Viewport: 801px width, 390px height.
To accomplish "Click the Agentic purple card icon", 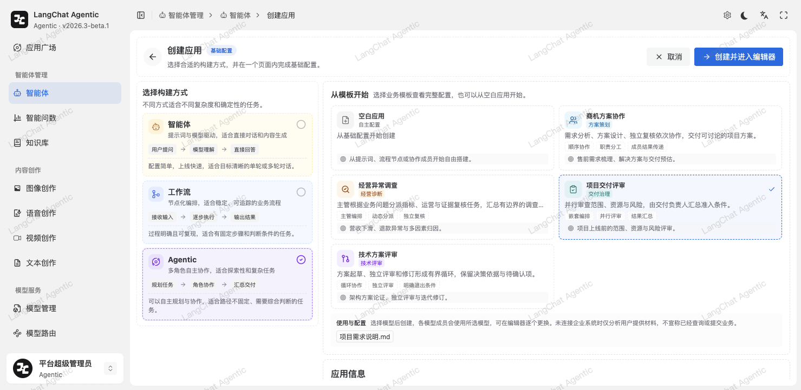I will point(156,262).
